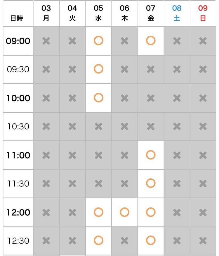This screenshot has height=256, width=219.
Task: Click the Wednesday 05 date header
Action: pyautogui.click(x=98, y=13)
